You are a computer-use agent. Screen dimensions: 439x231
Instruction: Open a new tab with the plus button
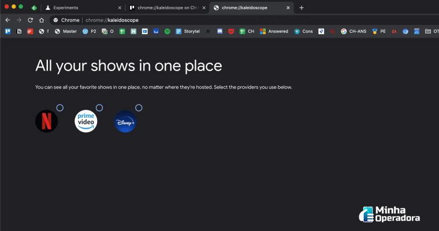[302, 8]
